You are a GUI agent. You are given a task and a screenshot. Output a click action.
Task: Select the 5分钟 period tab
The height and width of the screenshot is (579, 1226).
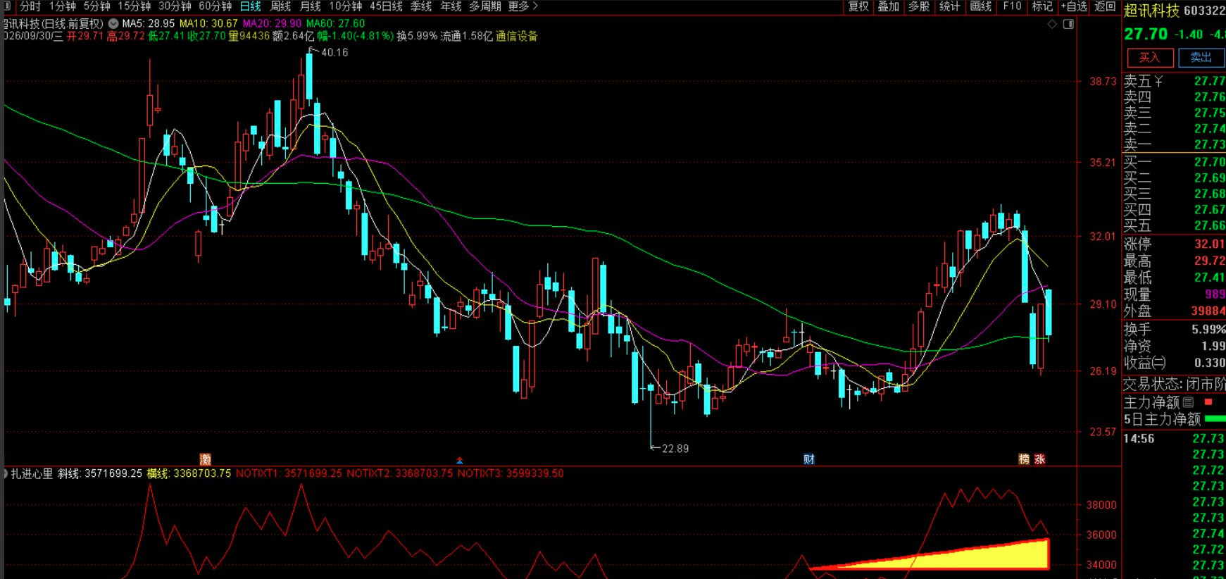(x=96, y=6)
